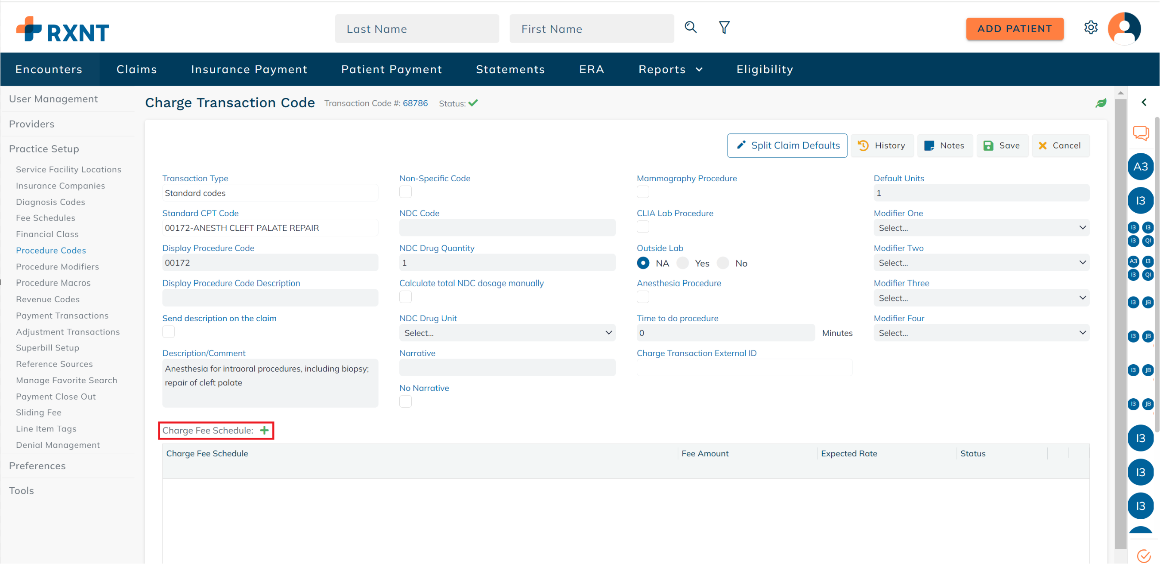Image resolution: width=1160 pixels, height=564 pixels.
Task: Open the Statements section
Action: pyautogui.click(x=510, y=69)
